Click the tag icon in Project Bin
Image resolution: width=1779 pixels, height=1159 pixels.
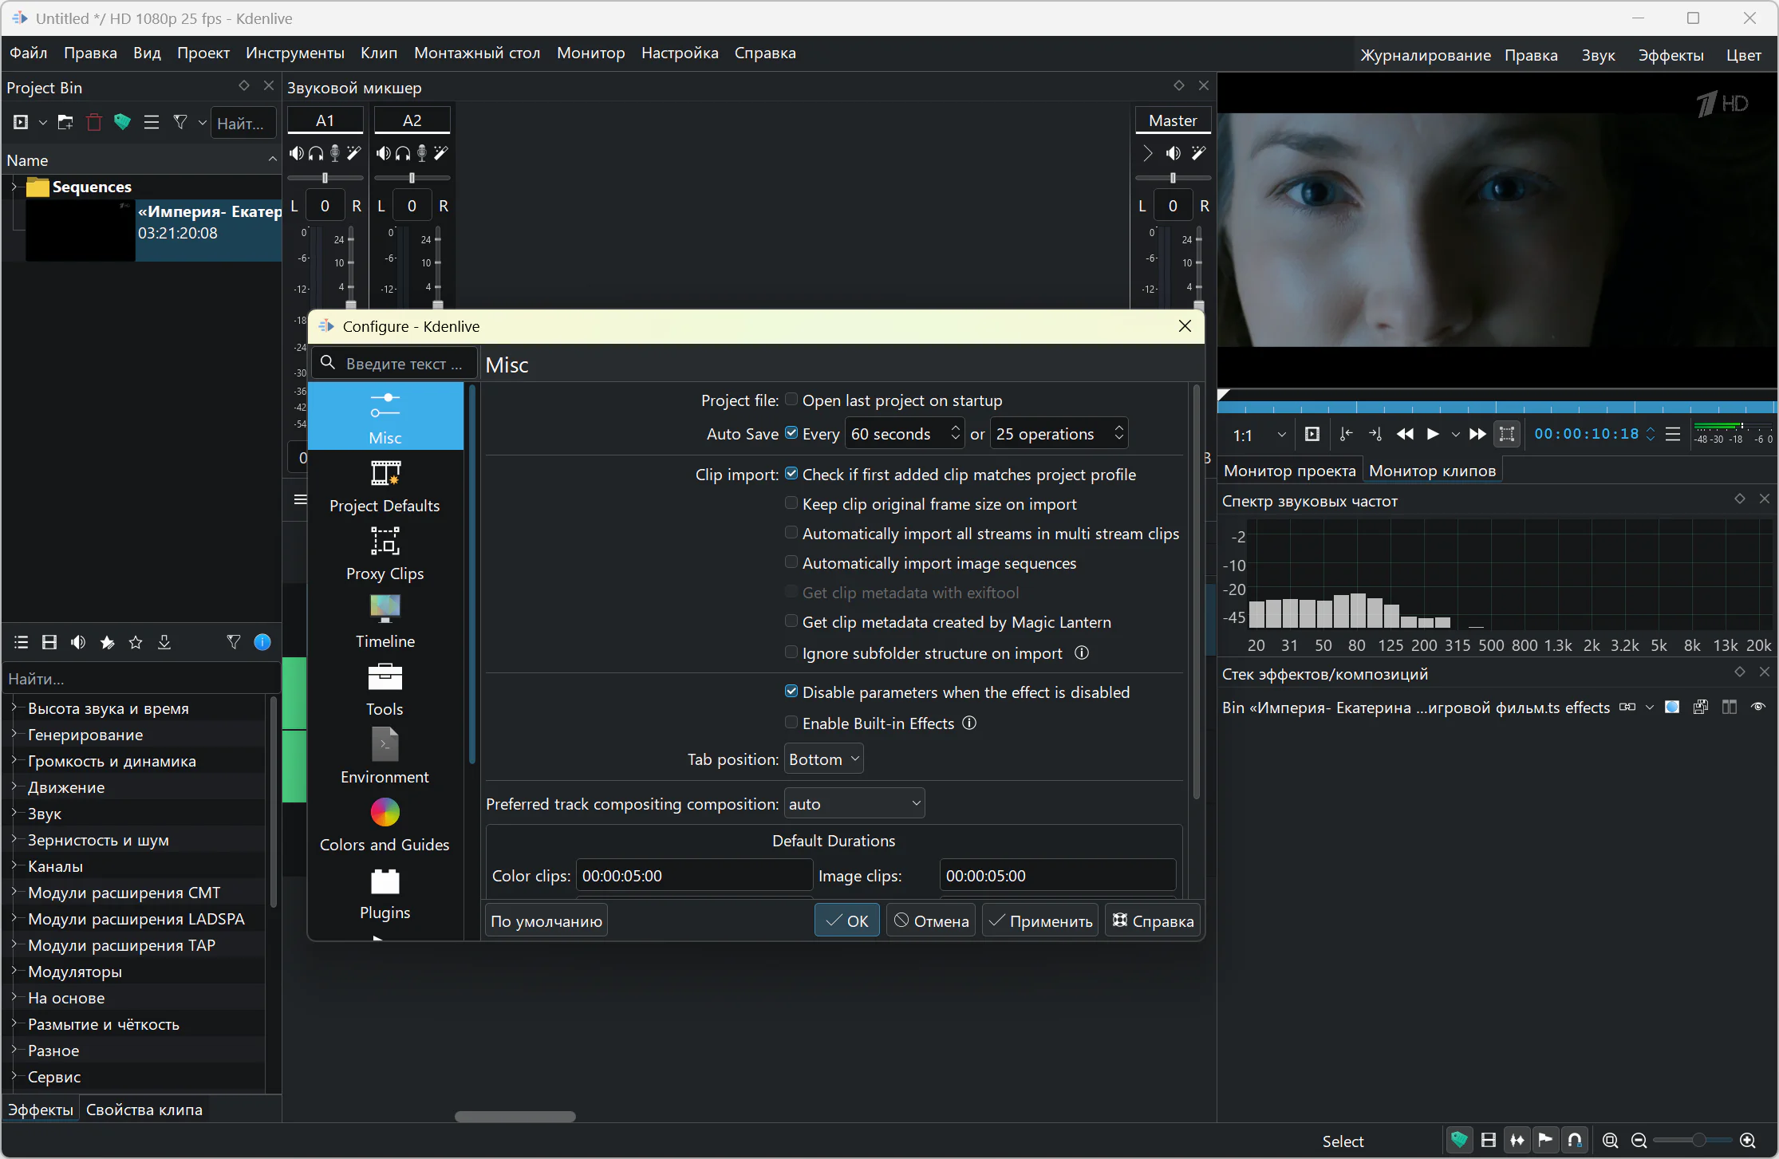(122, 122)
